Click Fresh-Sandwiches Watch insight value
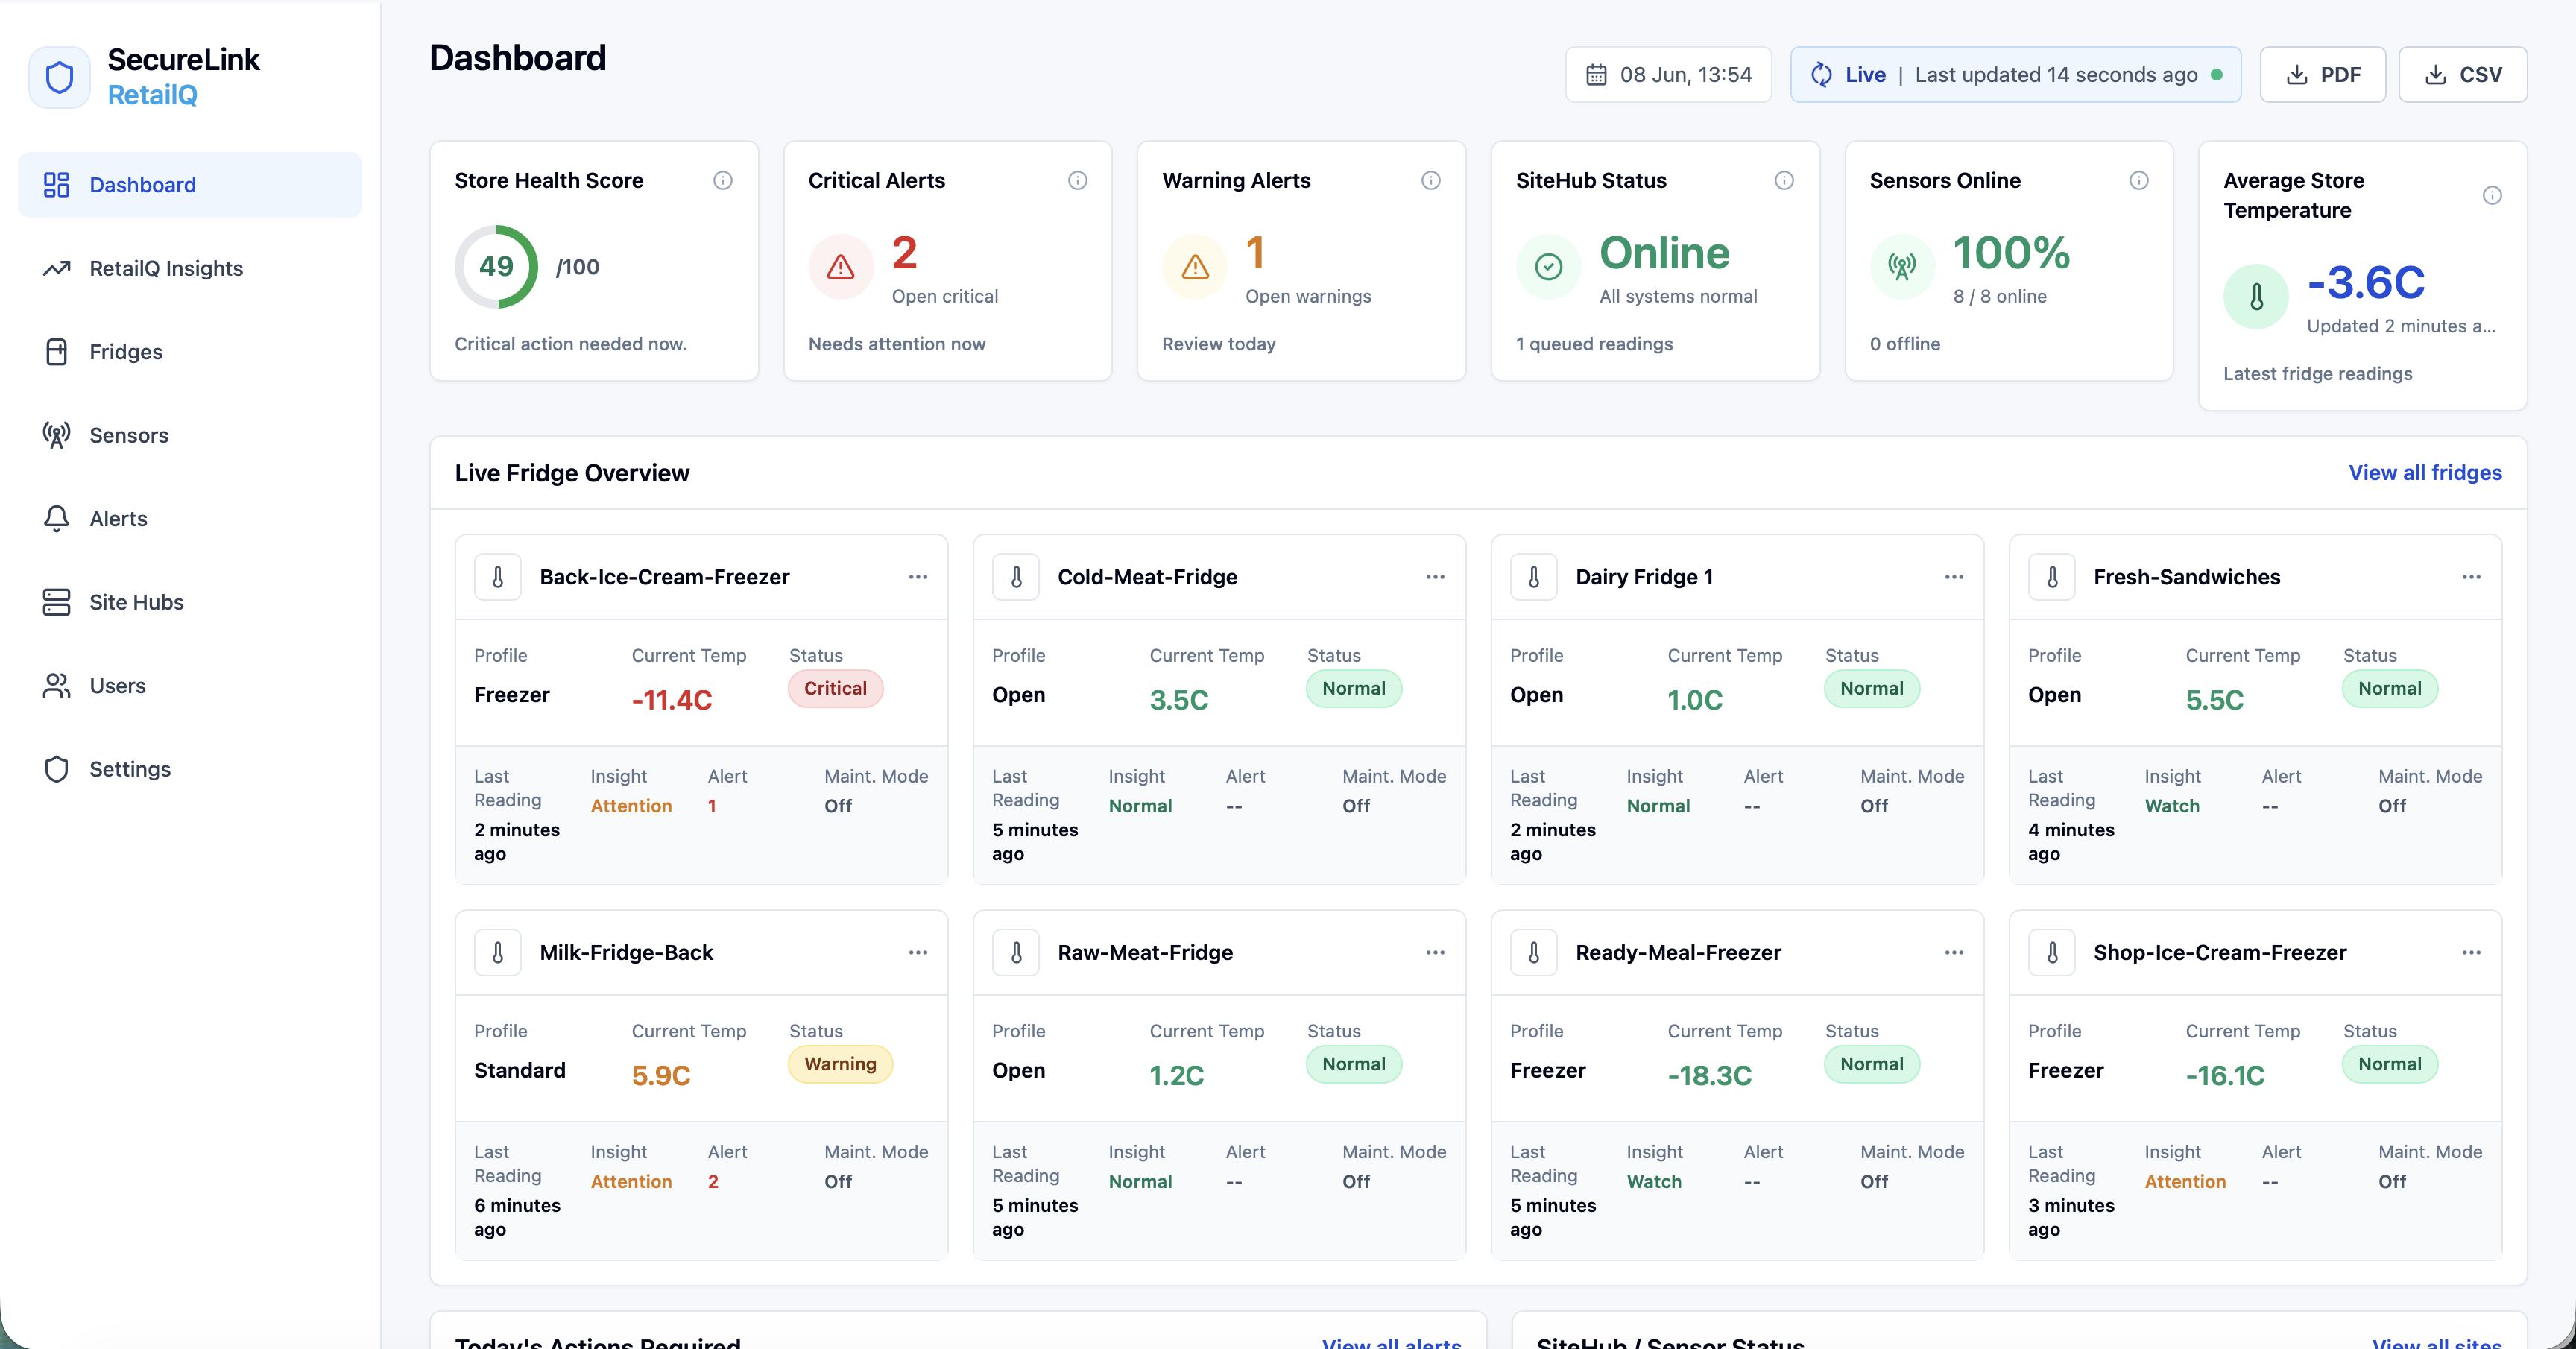 (2172, 806)
